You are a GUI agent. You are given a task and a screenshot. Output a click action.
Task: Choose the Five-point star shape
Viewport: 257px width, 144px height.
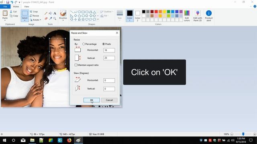[80, 20]
